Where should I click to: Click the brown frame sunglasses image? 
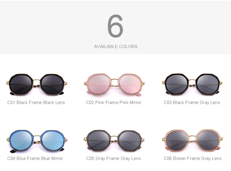(192, 141)
